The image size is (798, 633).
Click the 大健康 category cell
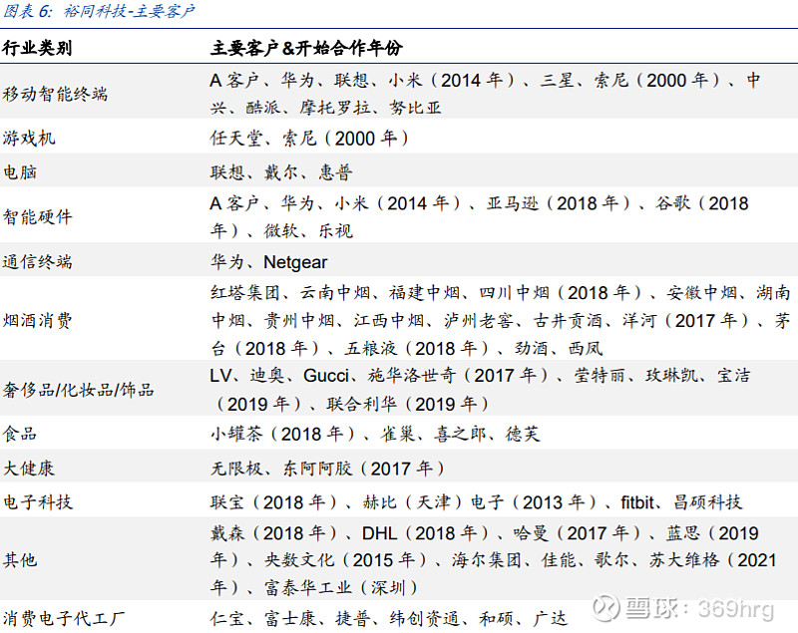(x=27, y=468)
